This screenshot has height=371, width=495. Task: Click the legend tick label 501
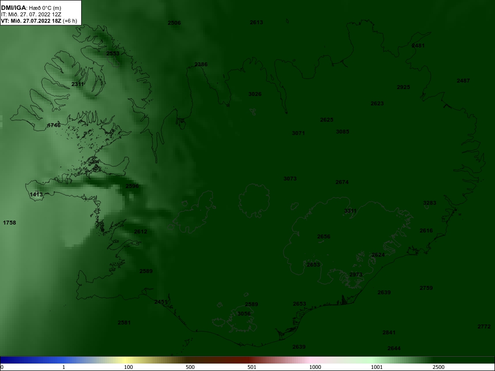[x=252, y=367]
